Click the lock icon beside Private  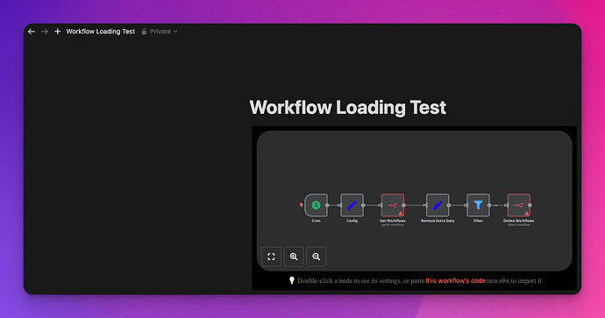point(144,32)
